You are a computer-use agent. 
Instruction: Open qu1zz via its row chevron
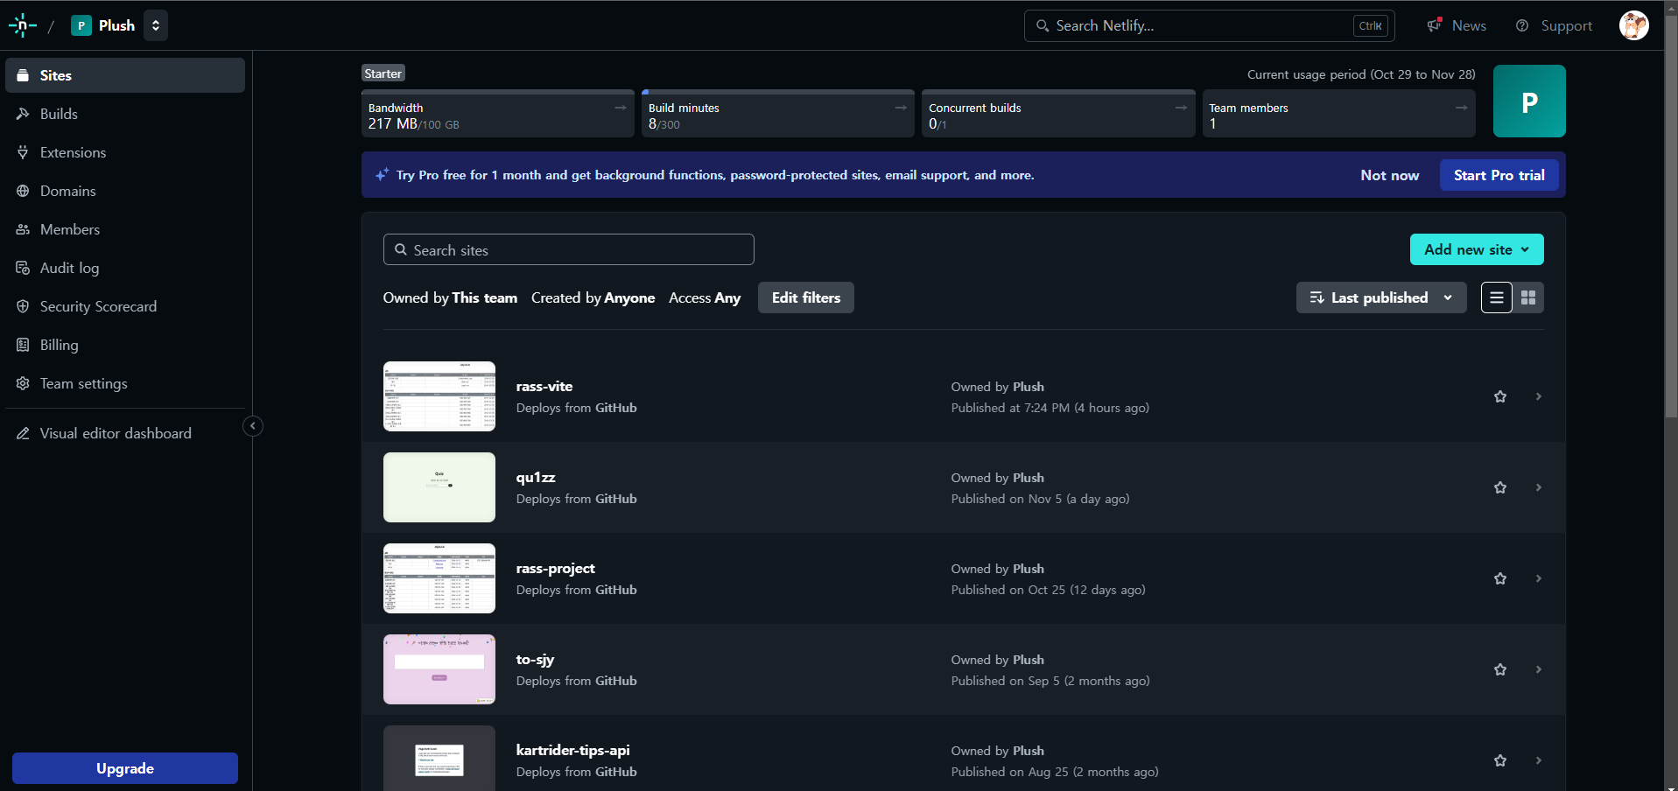[1538, 487]
